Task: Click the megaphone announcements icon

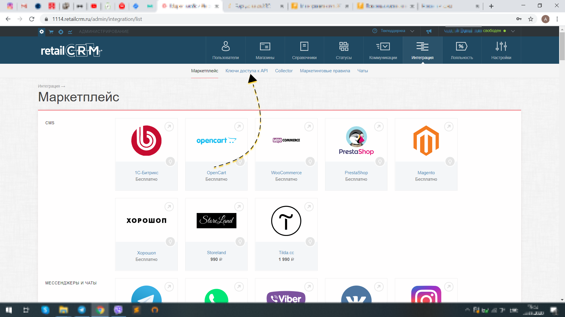Action: (x=429, y=31)
